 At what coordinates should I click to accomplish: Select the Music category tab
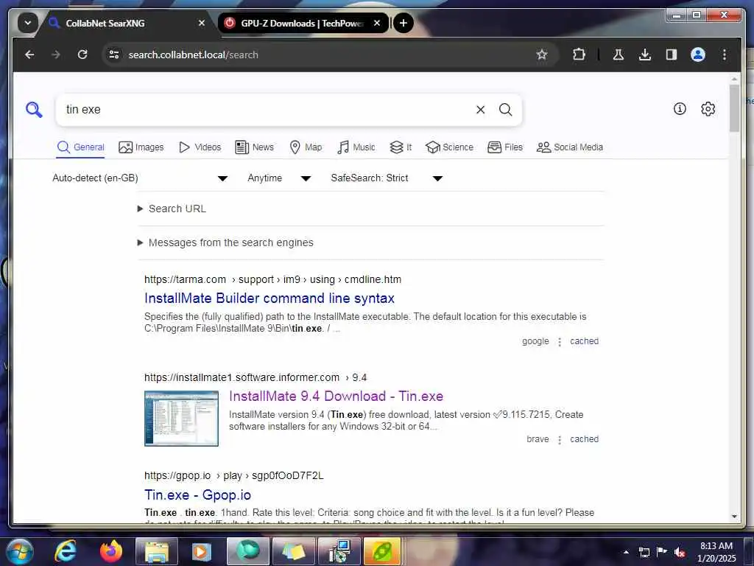click(x=356, y=147)
